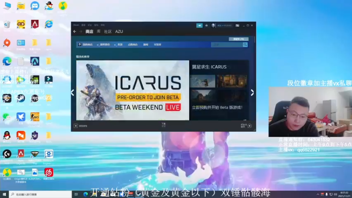Open NetEase Cloud Music desktop icon
The height and width of the screenshot is (198, 352).
pos(49,173)
